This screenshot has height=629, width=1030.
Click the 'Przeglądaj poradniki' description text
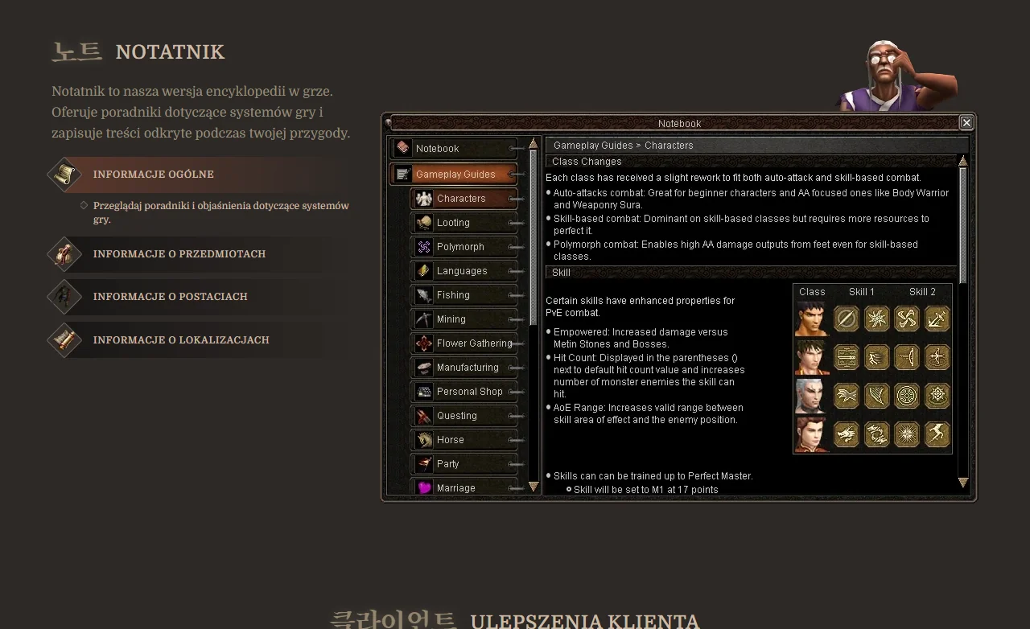click(221, 212)
